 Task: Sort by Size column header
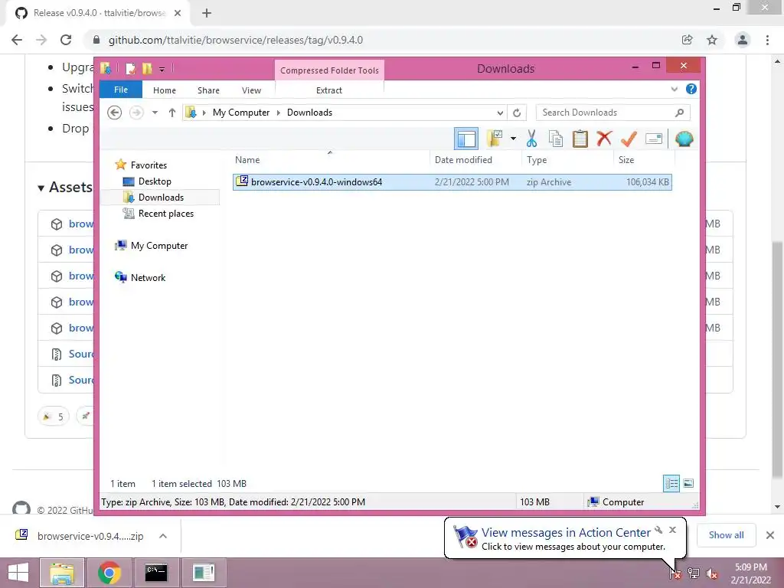click(x=626, y=160)
